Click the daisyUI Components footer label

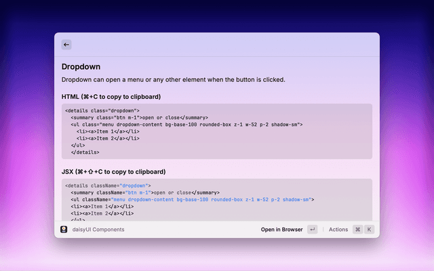[x=98, y=230]
